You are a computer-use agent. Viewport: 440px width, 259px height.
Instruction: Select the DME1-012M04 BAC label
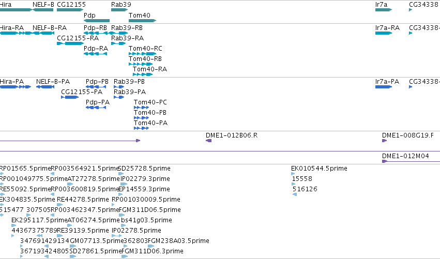405,156
